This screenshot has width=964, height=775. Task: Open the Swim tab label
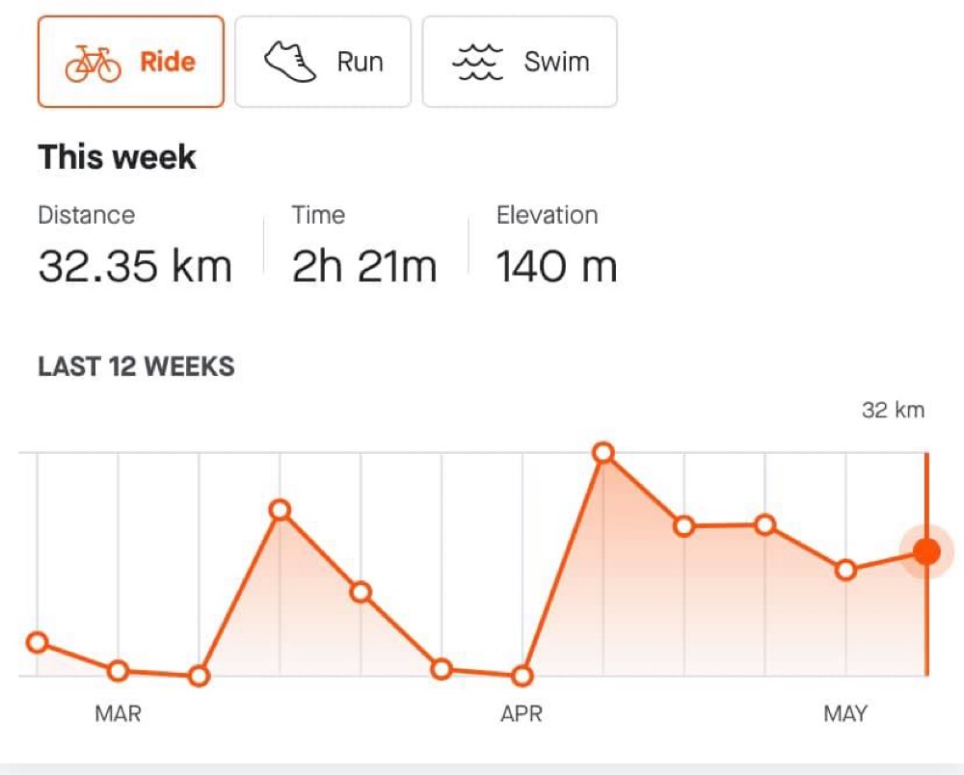coord(556,63)
